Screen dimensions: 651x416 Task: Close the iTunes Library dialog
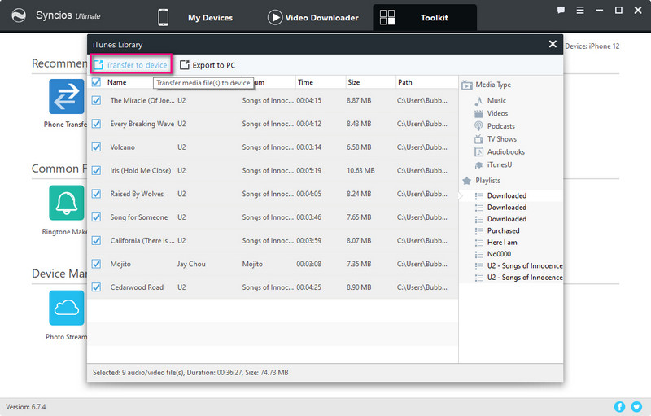tap(553, 44)
